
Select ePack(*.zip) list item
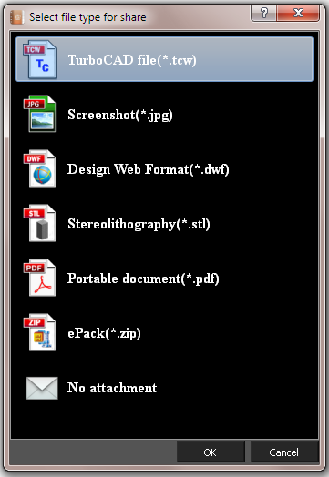click(x=164, y=333)
